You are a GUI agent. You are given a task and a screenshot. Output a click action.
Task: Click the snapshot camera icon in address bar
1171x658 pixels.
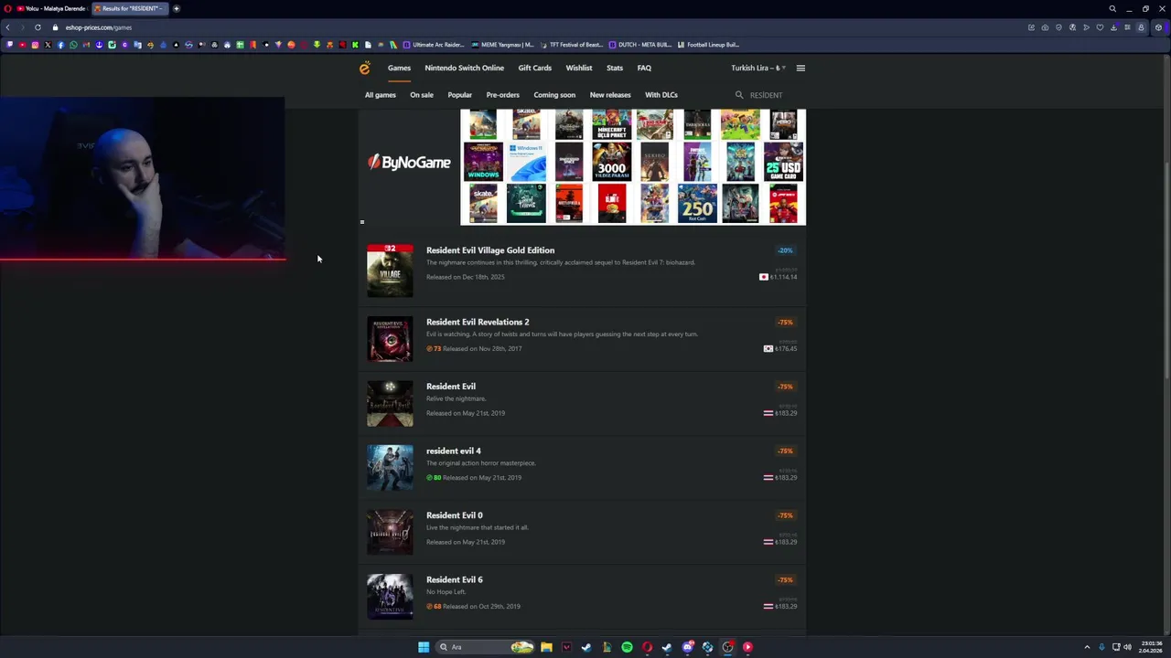pyautogui.click(x=1045, y=27)
